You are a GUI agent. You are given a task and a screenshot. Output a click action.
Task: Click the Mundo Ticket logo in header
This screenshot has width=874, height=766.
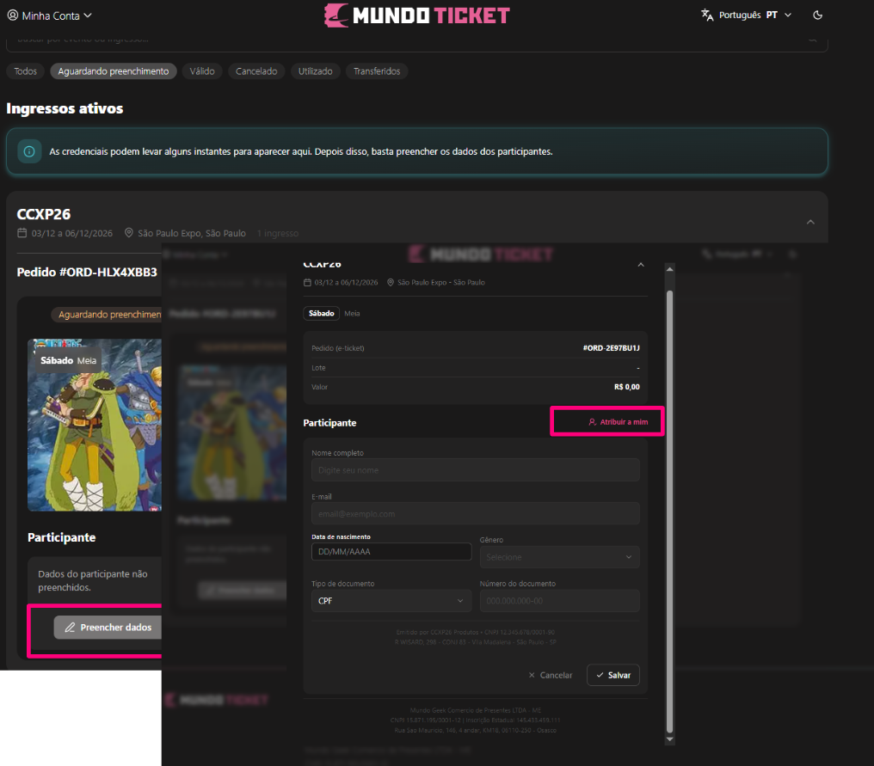pyautogui.click(x=417, y=15)
